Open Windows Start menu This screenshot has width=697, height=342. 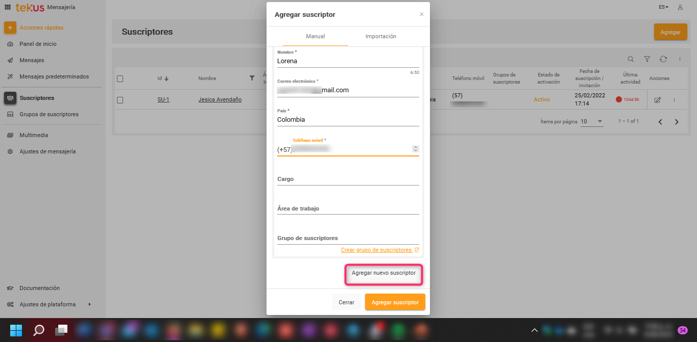tap(16, 330)
